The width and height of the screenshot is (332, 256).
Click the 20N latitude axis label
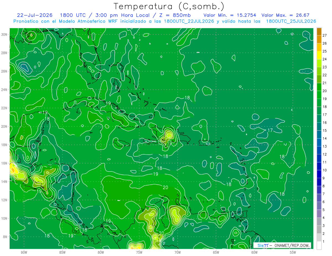click(4, 126)
